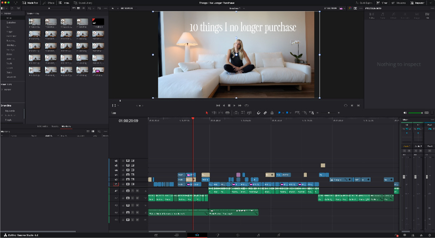Select the first clip thumbnail in Media Pool

[x=35, y=22]
